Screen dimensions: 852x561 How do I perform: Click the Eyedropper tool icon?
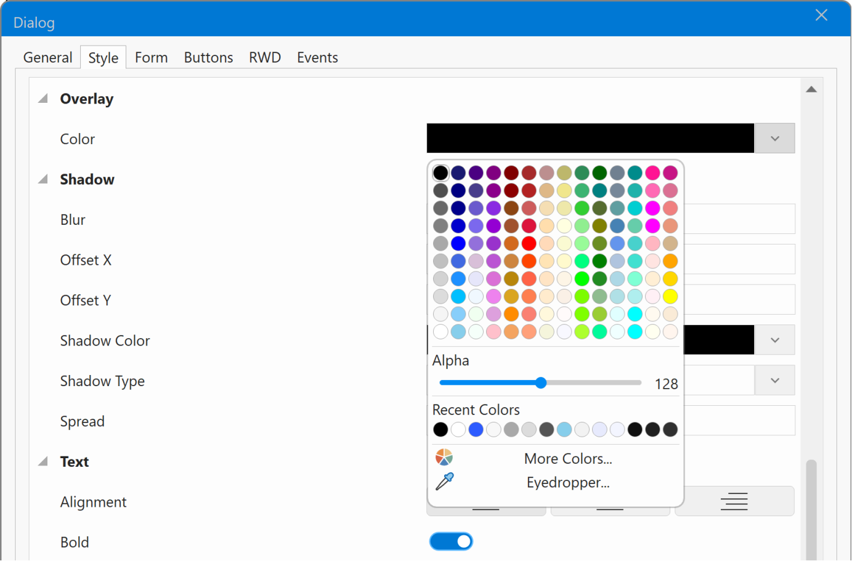pyautogui.click(x=444, y=482)
